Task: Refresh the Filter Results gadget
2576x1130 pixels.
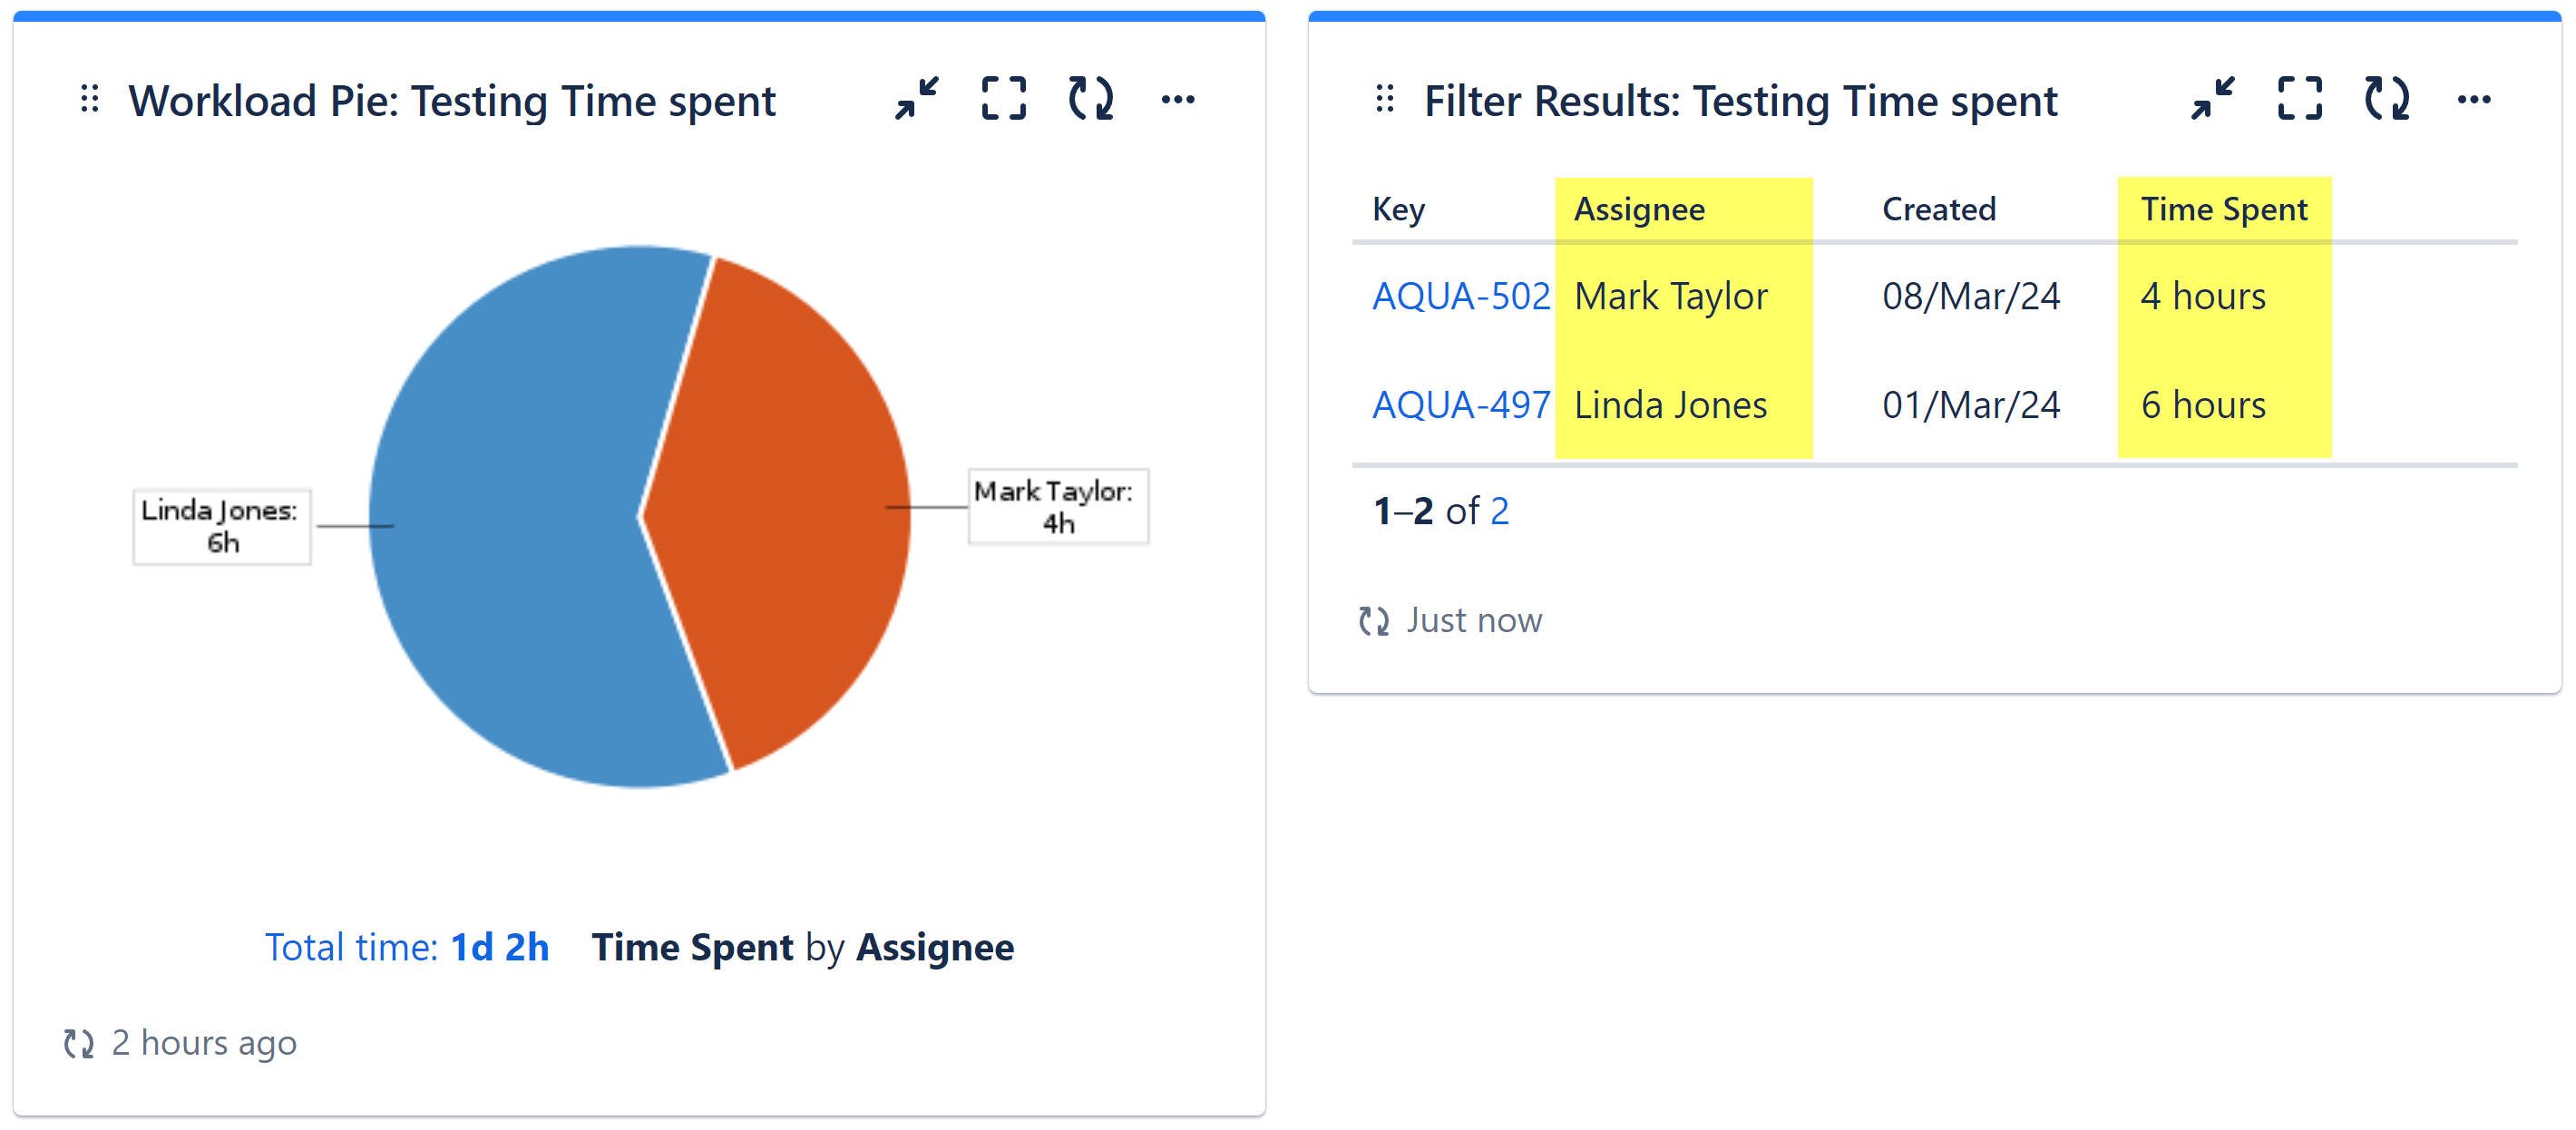Action: 2388,98
